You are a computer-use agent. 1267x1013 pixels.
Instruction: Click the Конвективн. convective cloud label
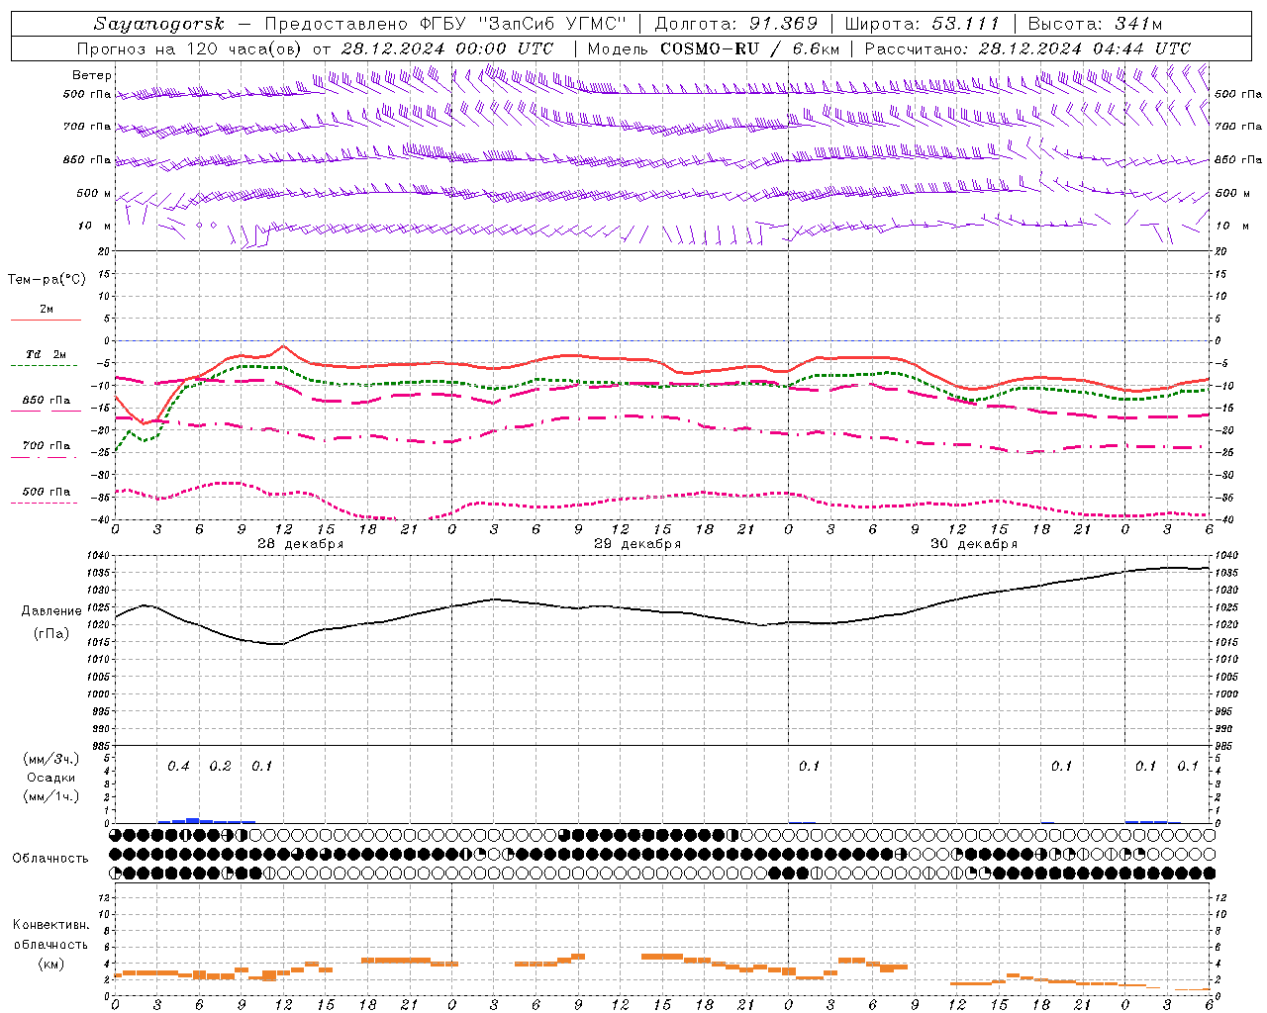click(x=50, y=925)
